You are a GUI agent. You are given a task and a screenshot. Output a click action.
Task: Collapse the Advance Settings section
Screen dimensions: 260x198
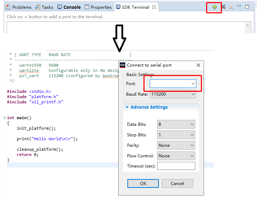pos(127,107)
